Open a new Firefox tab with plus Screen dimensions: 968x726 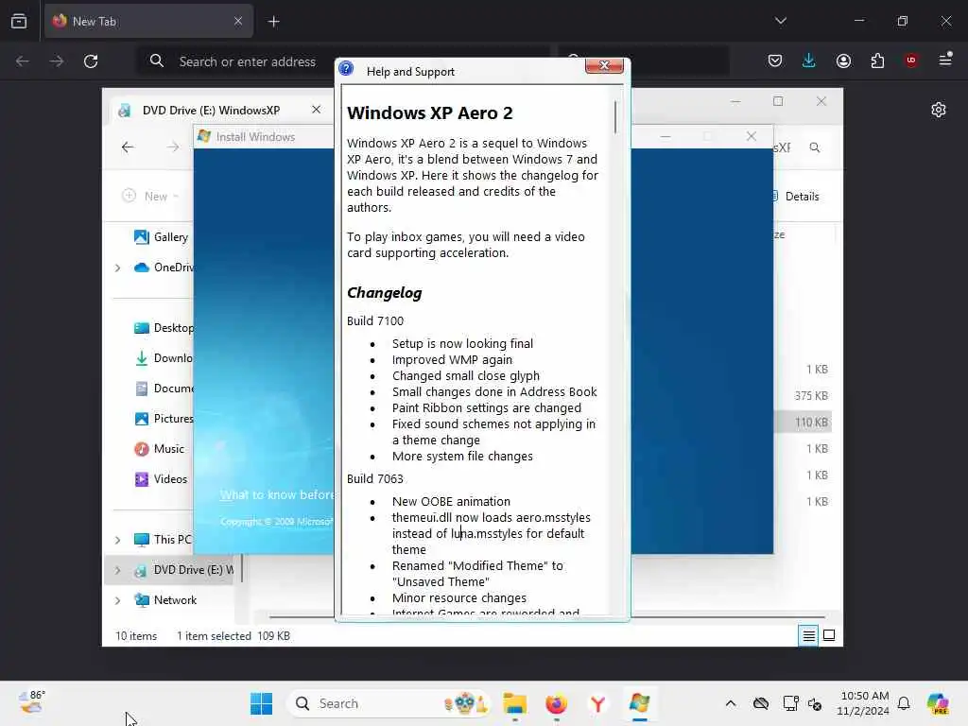[x=273, y=22]
